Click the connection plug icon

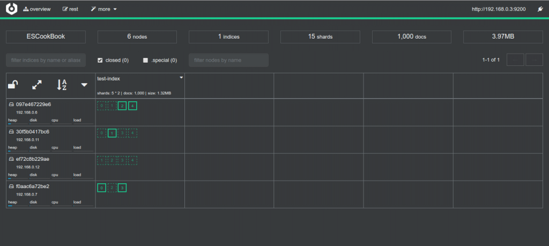(540, 9)
